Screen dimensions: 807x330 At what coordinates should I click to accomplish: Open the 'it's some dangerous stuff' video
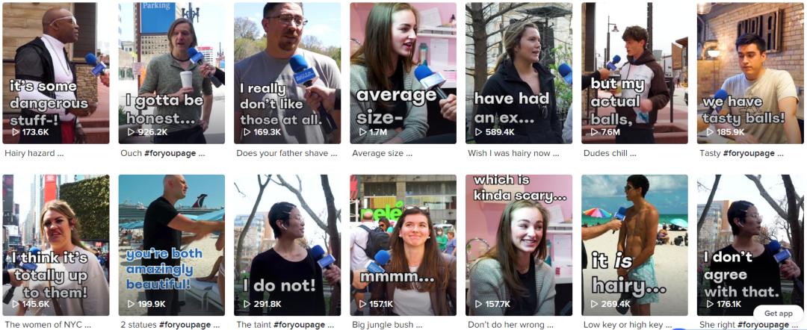pyautogui.click(x=55, y=73)
